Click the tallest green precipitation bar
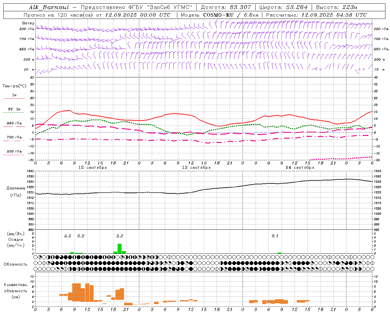The width and height of the screenshot is (390, 312). point(119,249)
